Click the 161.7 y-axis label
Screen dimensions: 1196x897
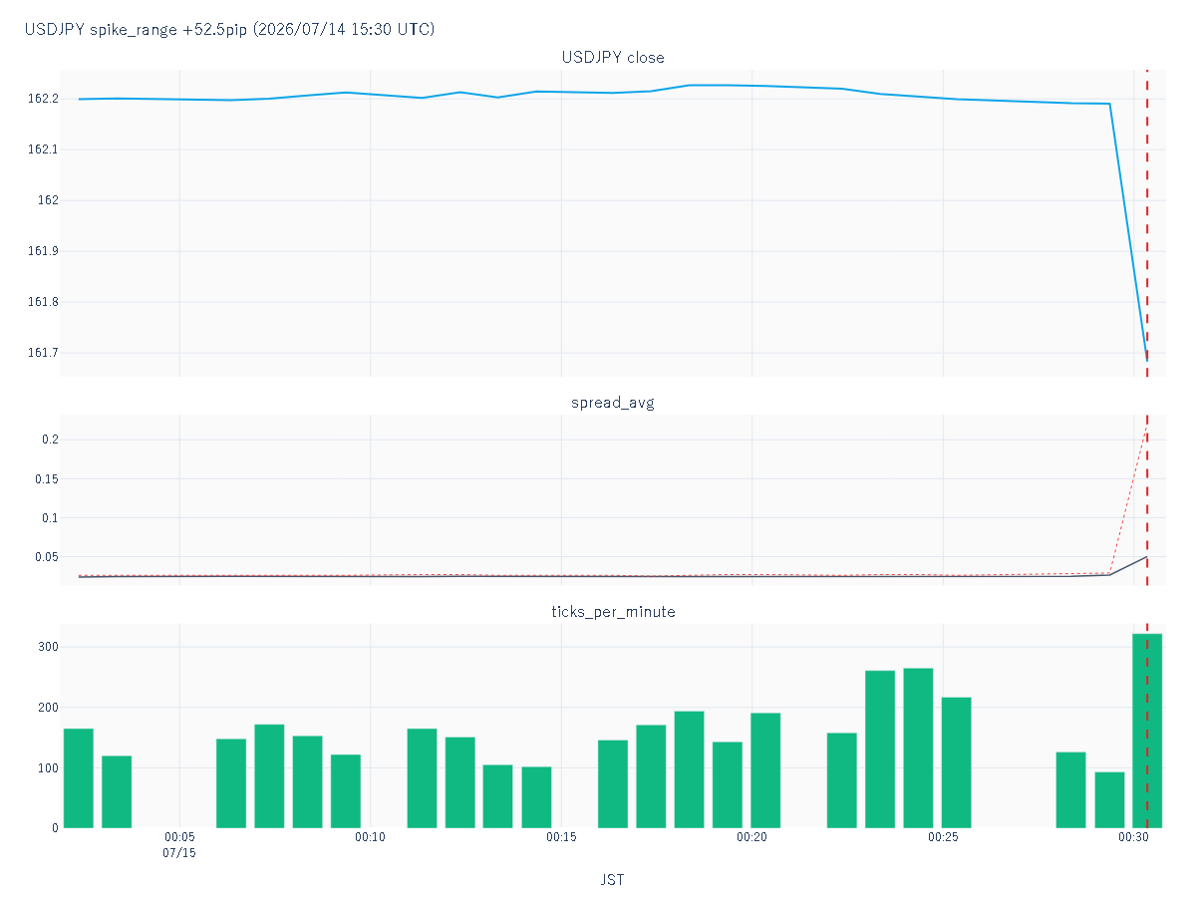pyautogui.click(x=43, y=353)
